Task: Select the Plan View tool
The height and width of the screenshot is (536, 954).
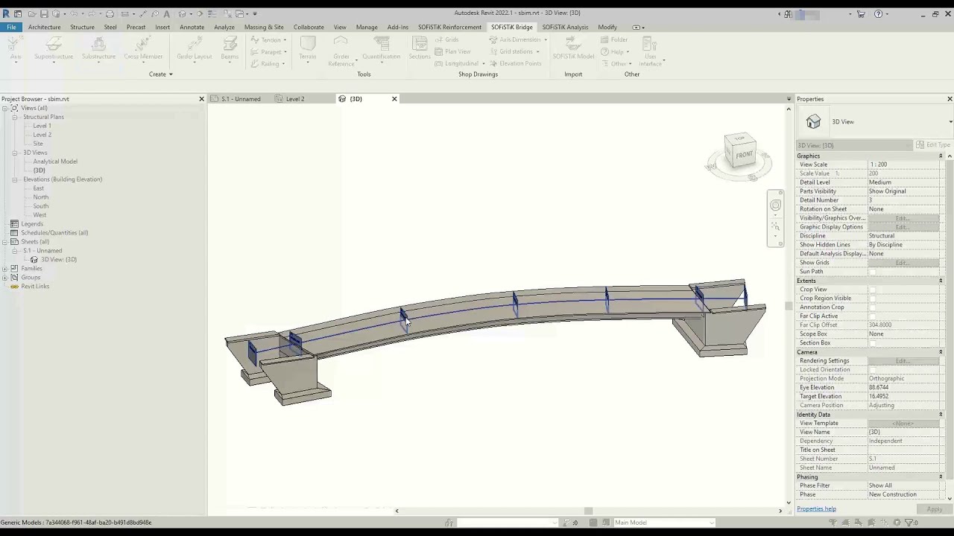Action: (453, 51)
